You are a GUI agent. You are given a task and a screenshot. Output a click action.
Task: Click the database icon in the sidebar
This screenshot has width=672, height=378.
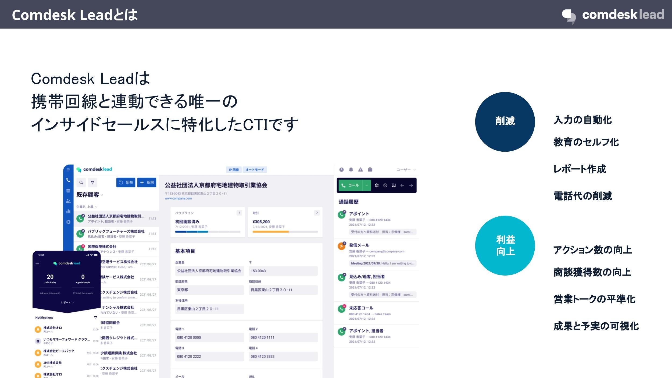(x=68, y=191)
